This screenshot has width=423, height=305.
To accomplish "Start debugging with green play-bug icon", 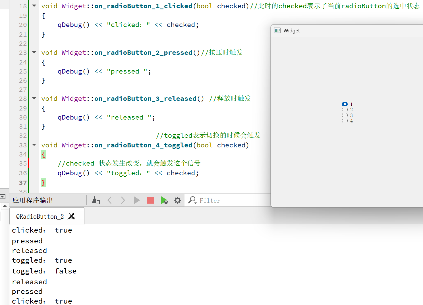I will pos(164,200).
